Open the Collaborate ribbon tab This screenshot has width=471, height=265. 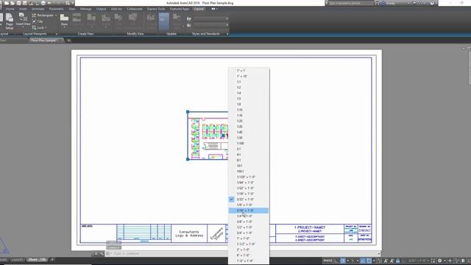point(134,9)
